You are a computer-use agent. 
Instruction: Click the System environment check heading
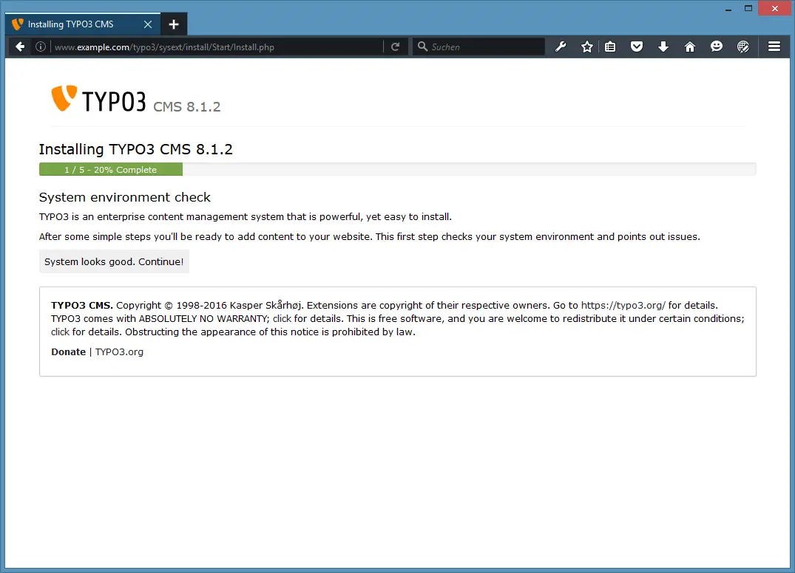125,197
